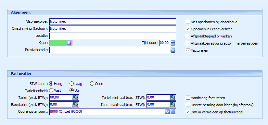Image resolution: width=268 pixels, height=125 pixels.
Task: Click the green Kleur color swatch
Action: pos(58,43)
